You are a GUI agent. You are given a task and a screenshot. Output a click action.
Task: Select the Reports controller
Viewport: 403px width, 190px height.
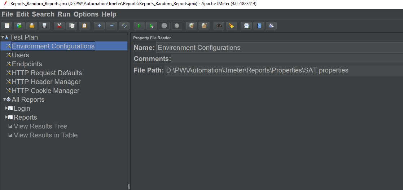[25, 117]
